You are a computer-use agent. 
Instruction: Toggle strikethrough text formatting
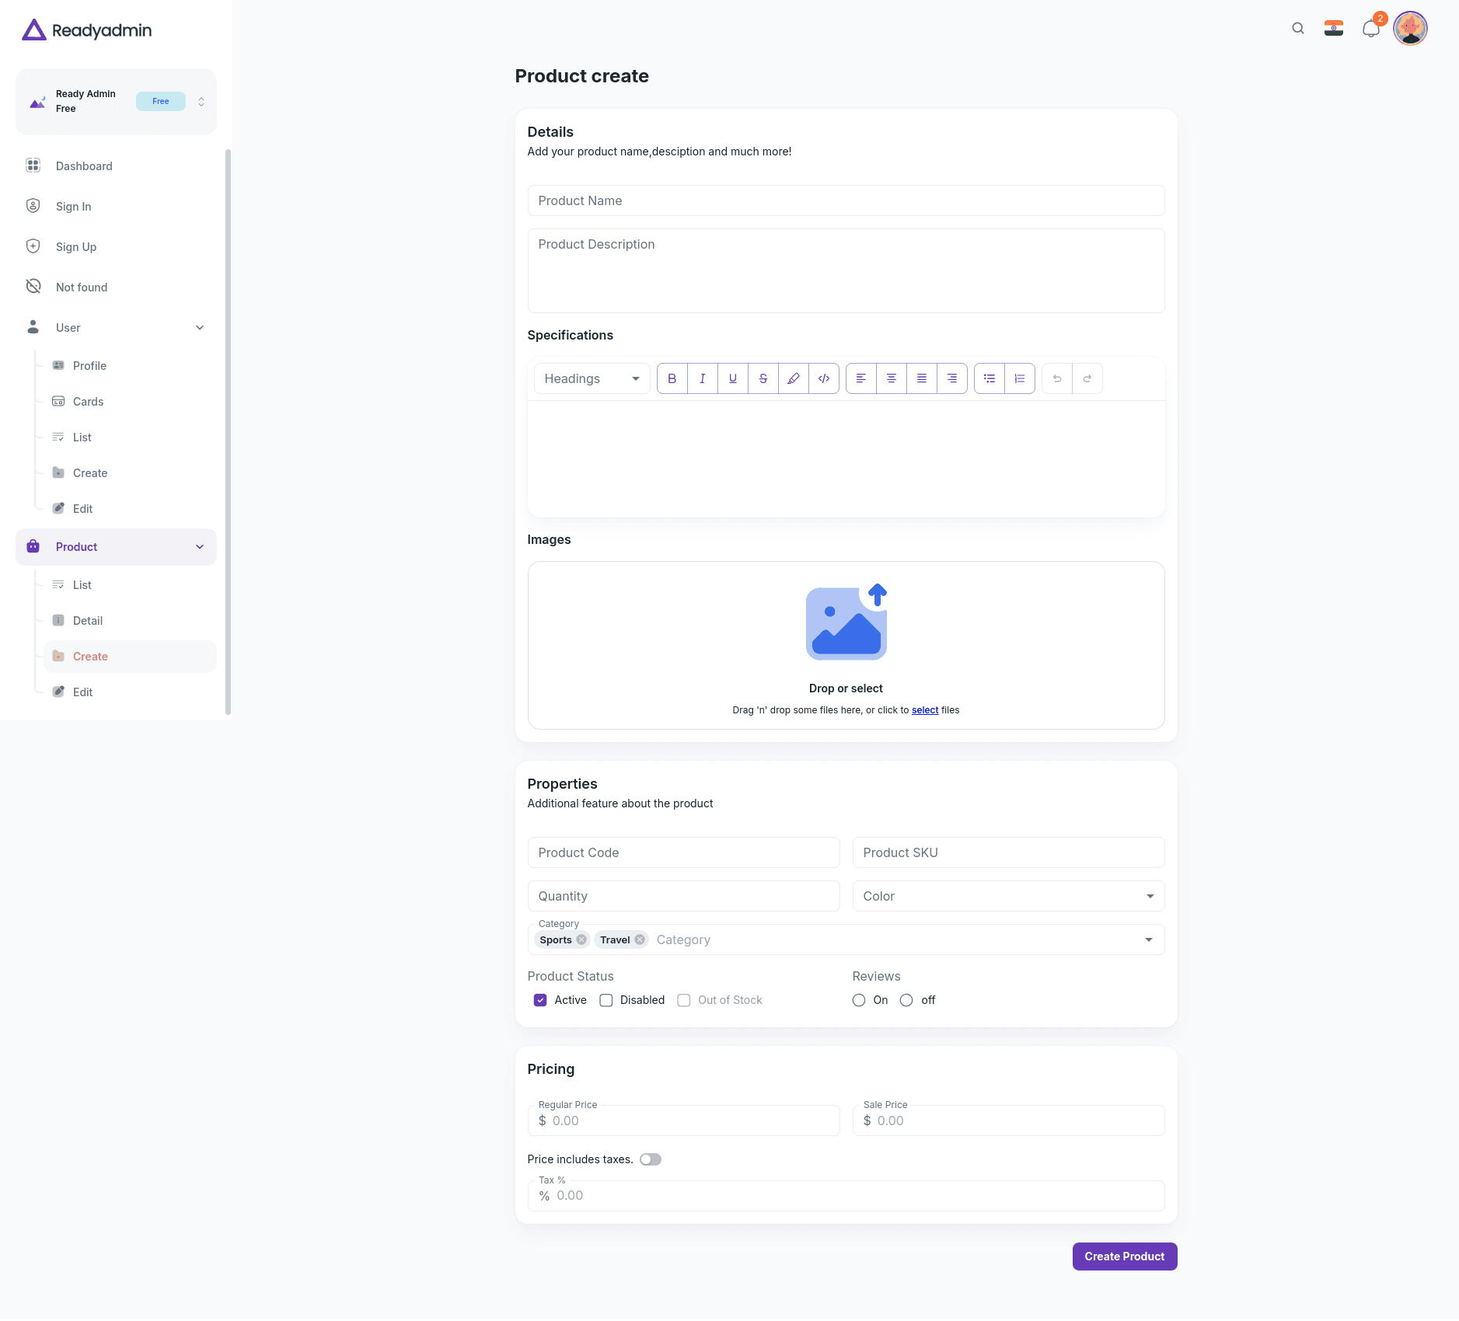click(x=763, y=378)
